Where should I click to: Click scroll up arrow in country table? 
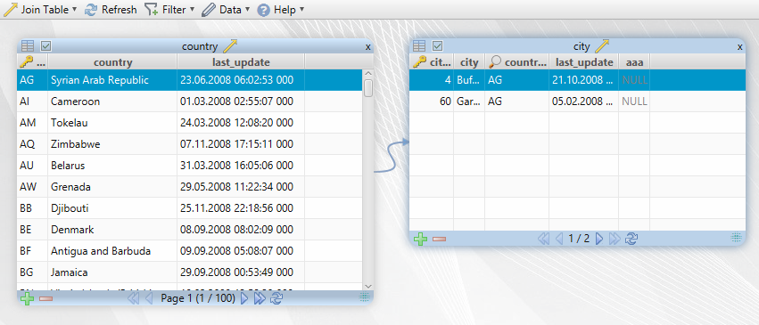point(367,73)
